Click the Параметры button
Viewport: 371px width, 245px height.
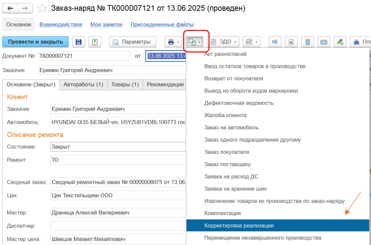click(132, 42)
